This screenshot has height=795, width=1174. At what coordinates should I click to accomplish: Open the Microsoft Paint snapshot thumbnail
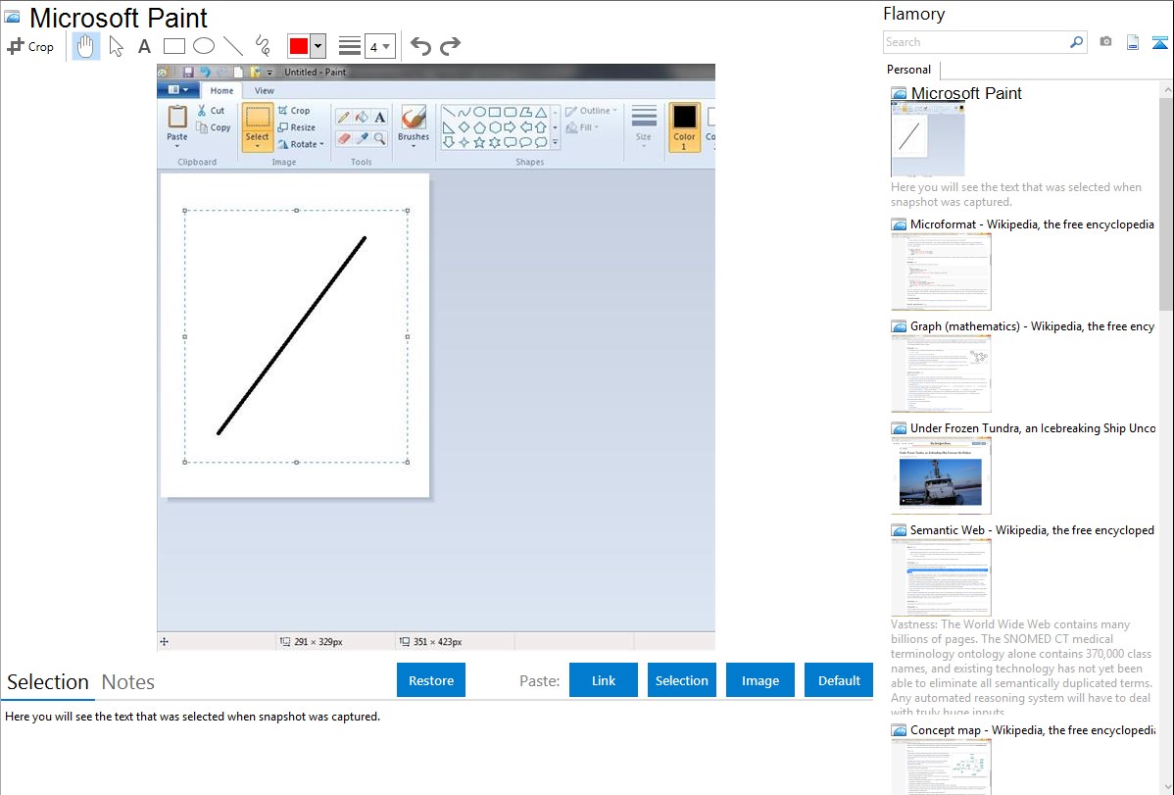(928, 140)
